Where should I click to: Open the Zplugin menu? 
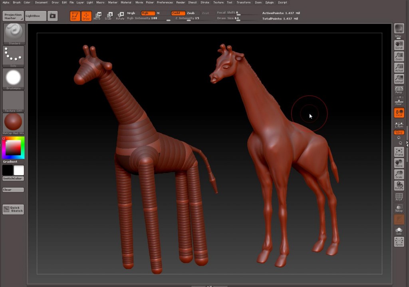269,2
